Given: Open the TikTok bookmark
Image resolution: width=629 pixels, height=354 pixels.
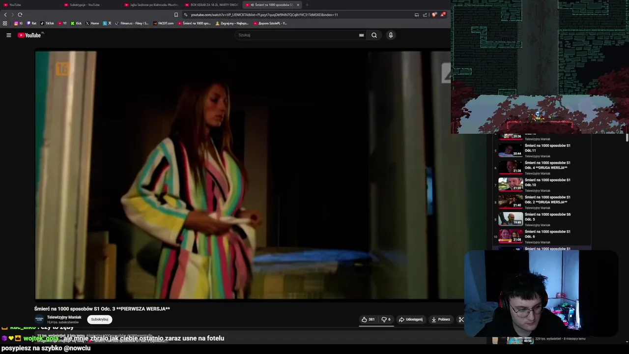Looking at the screenshot, I should pos(47,23).
